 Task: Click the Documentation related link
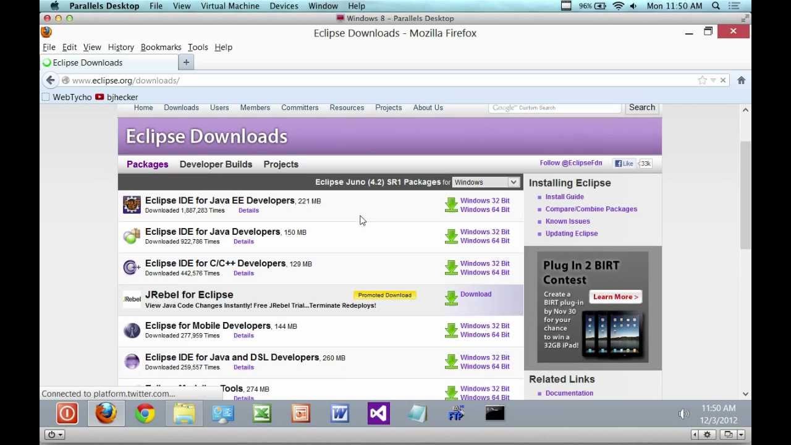click(x=569, y=393)
